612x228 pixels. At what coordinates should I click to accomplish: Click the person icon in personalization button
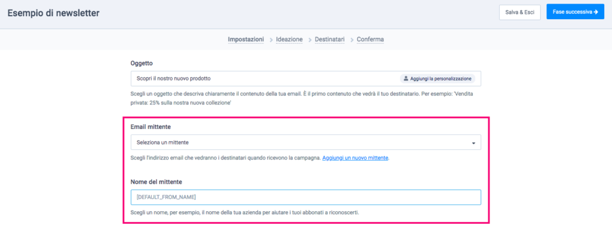click(406, 79)
